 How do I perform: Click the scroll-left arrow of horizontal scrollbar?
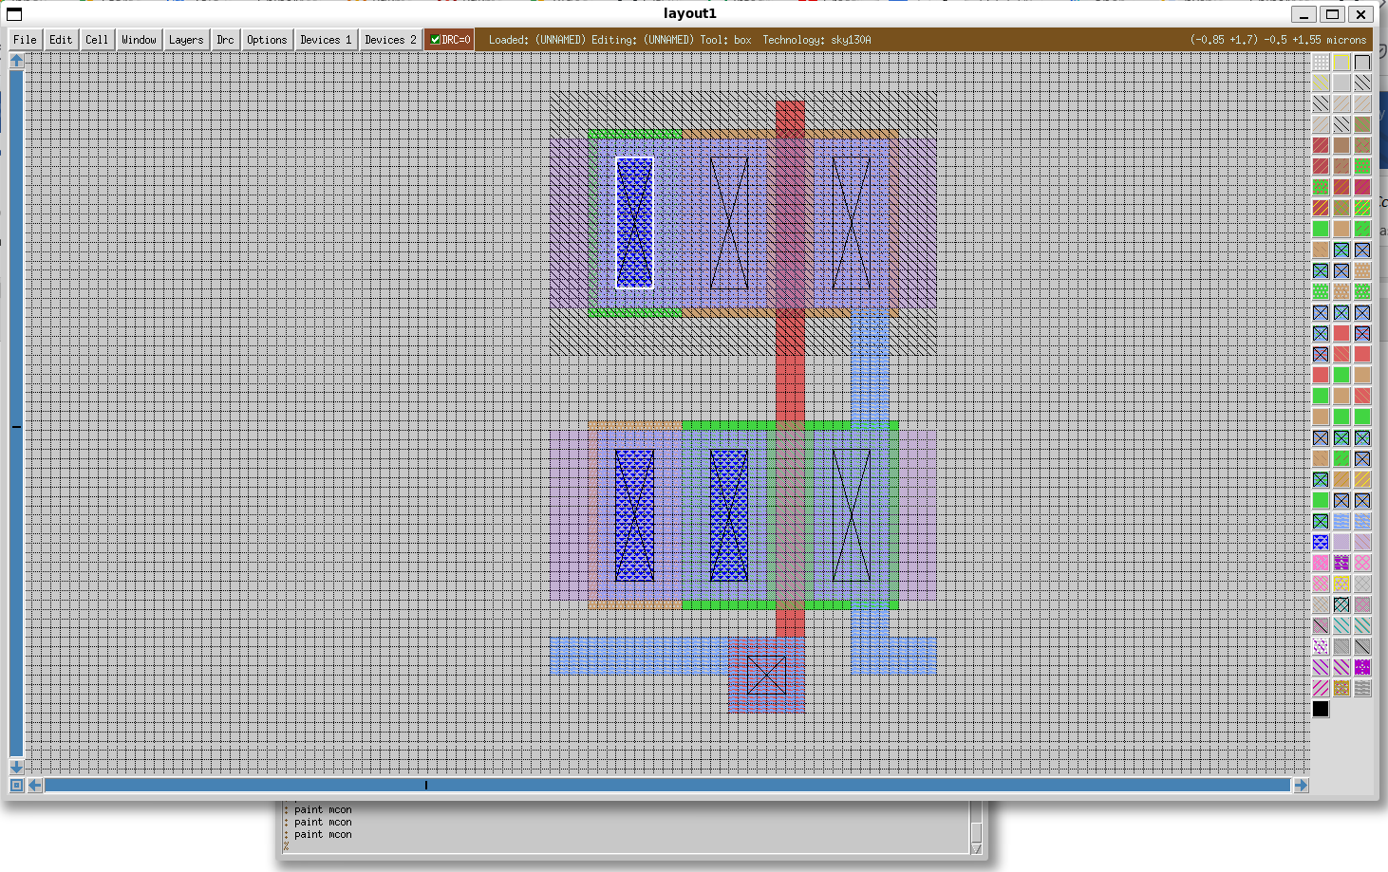pos(35,785)
